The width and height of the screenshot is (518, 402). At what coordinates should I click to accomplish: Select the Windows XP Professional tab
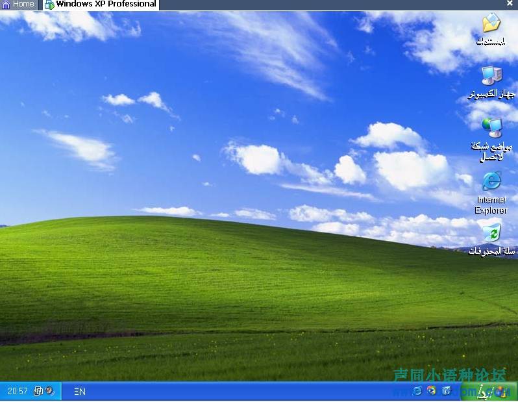(x=101, y=5)
